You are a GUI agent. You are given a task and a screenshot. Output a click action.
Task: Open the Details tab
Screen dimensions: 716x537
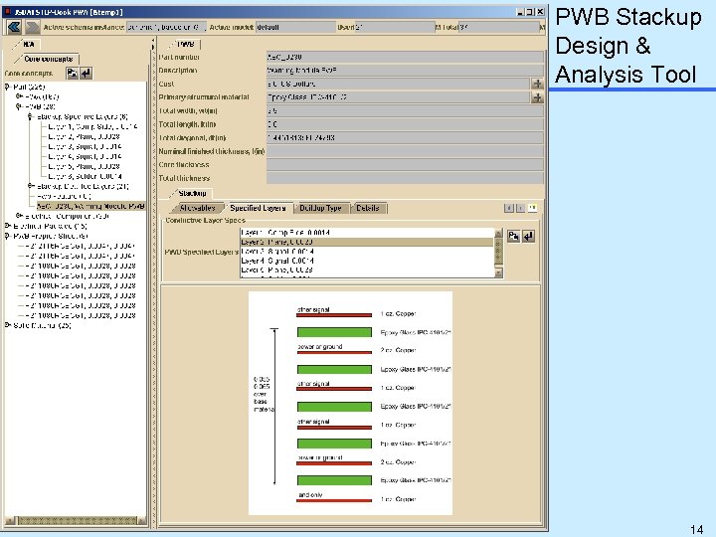(x=368, y=208)
